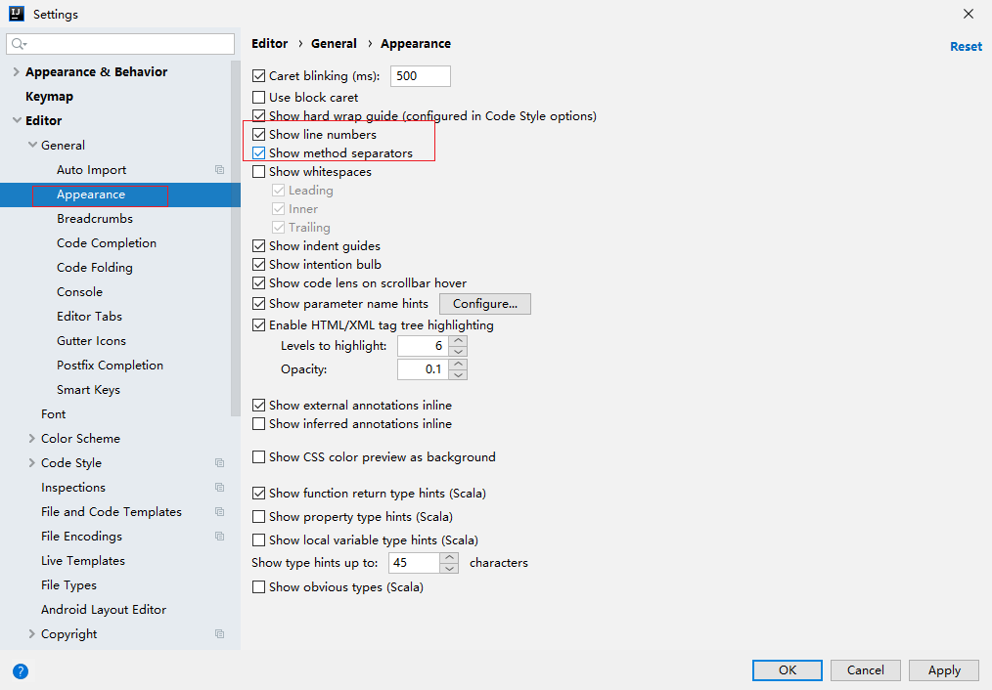Increase type hints character limit

(449, 557)
